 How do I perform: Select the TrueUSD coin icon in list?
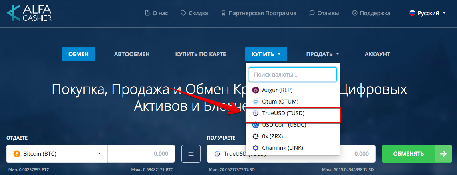(256, 113)
